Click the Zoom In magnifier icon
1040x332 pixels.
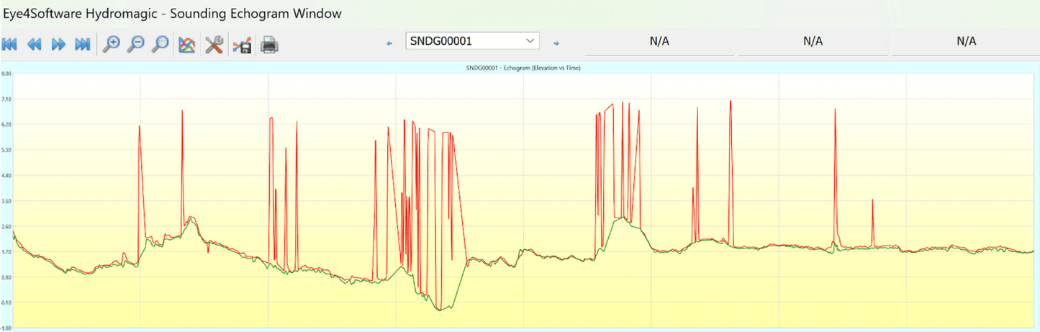tap(111, 45)
